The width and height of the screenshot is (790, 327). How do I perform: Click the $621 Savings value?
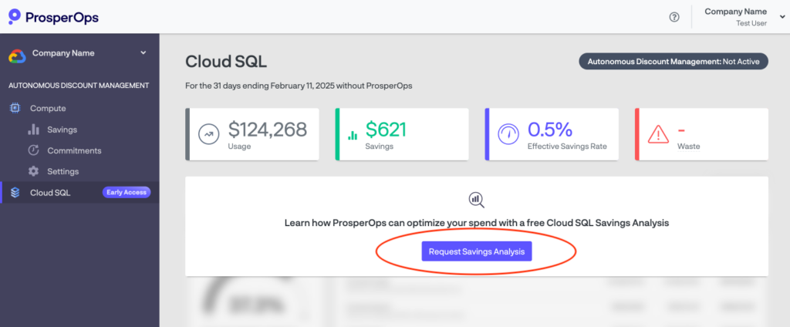(386, 130)
